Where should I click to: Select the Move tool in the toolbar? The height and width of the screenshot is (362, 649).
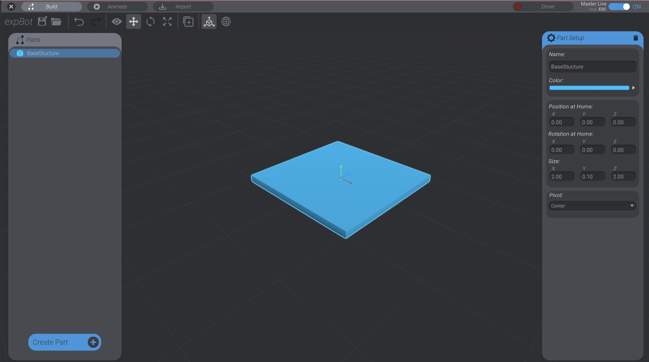[134, 22]
